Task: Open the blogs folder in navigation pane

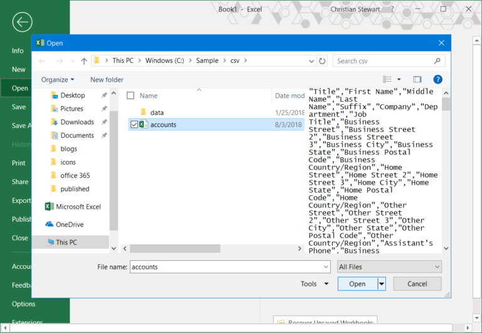Action: pos(68,149)
